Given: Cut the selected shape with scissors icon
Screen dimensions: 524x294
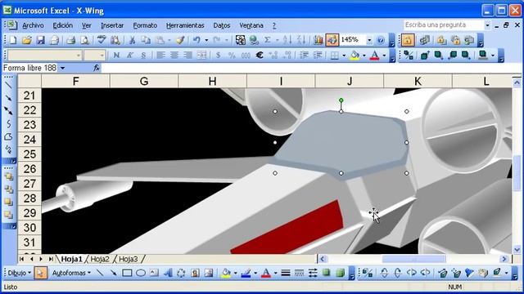Looking at the screenshot, I should 132,40.
